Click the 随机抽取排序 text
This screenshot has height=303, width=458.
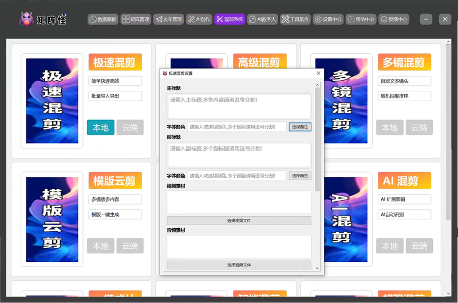pyautogui.click(x=394, y=96)
